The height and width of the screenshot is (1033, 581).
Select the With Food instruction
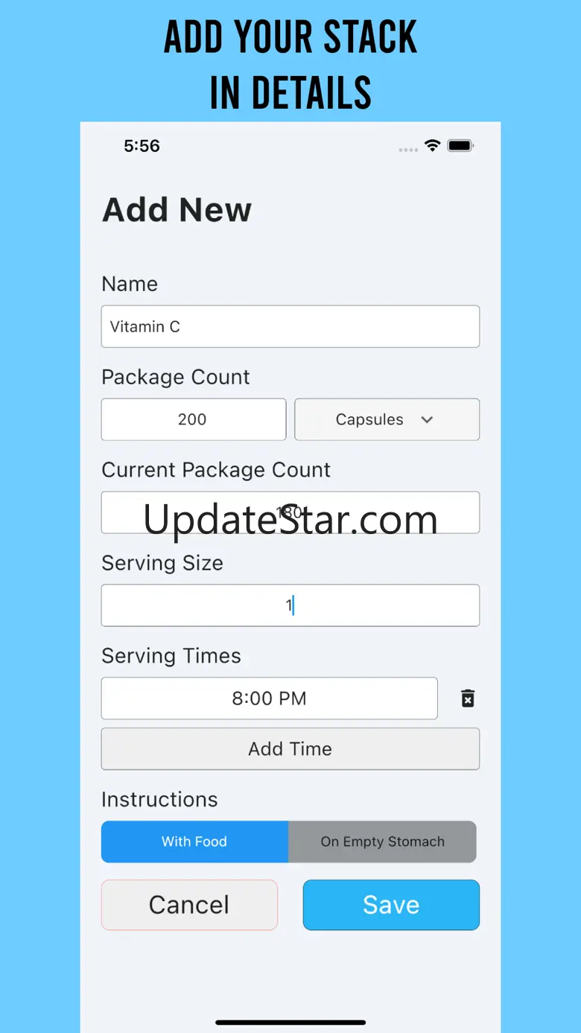click(x=194, y=842)
